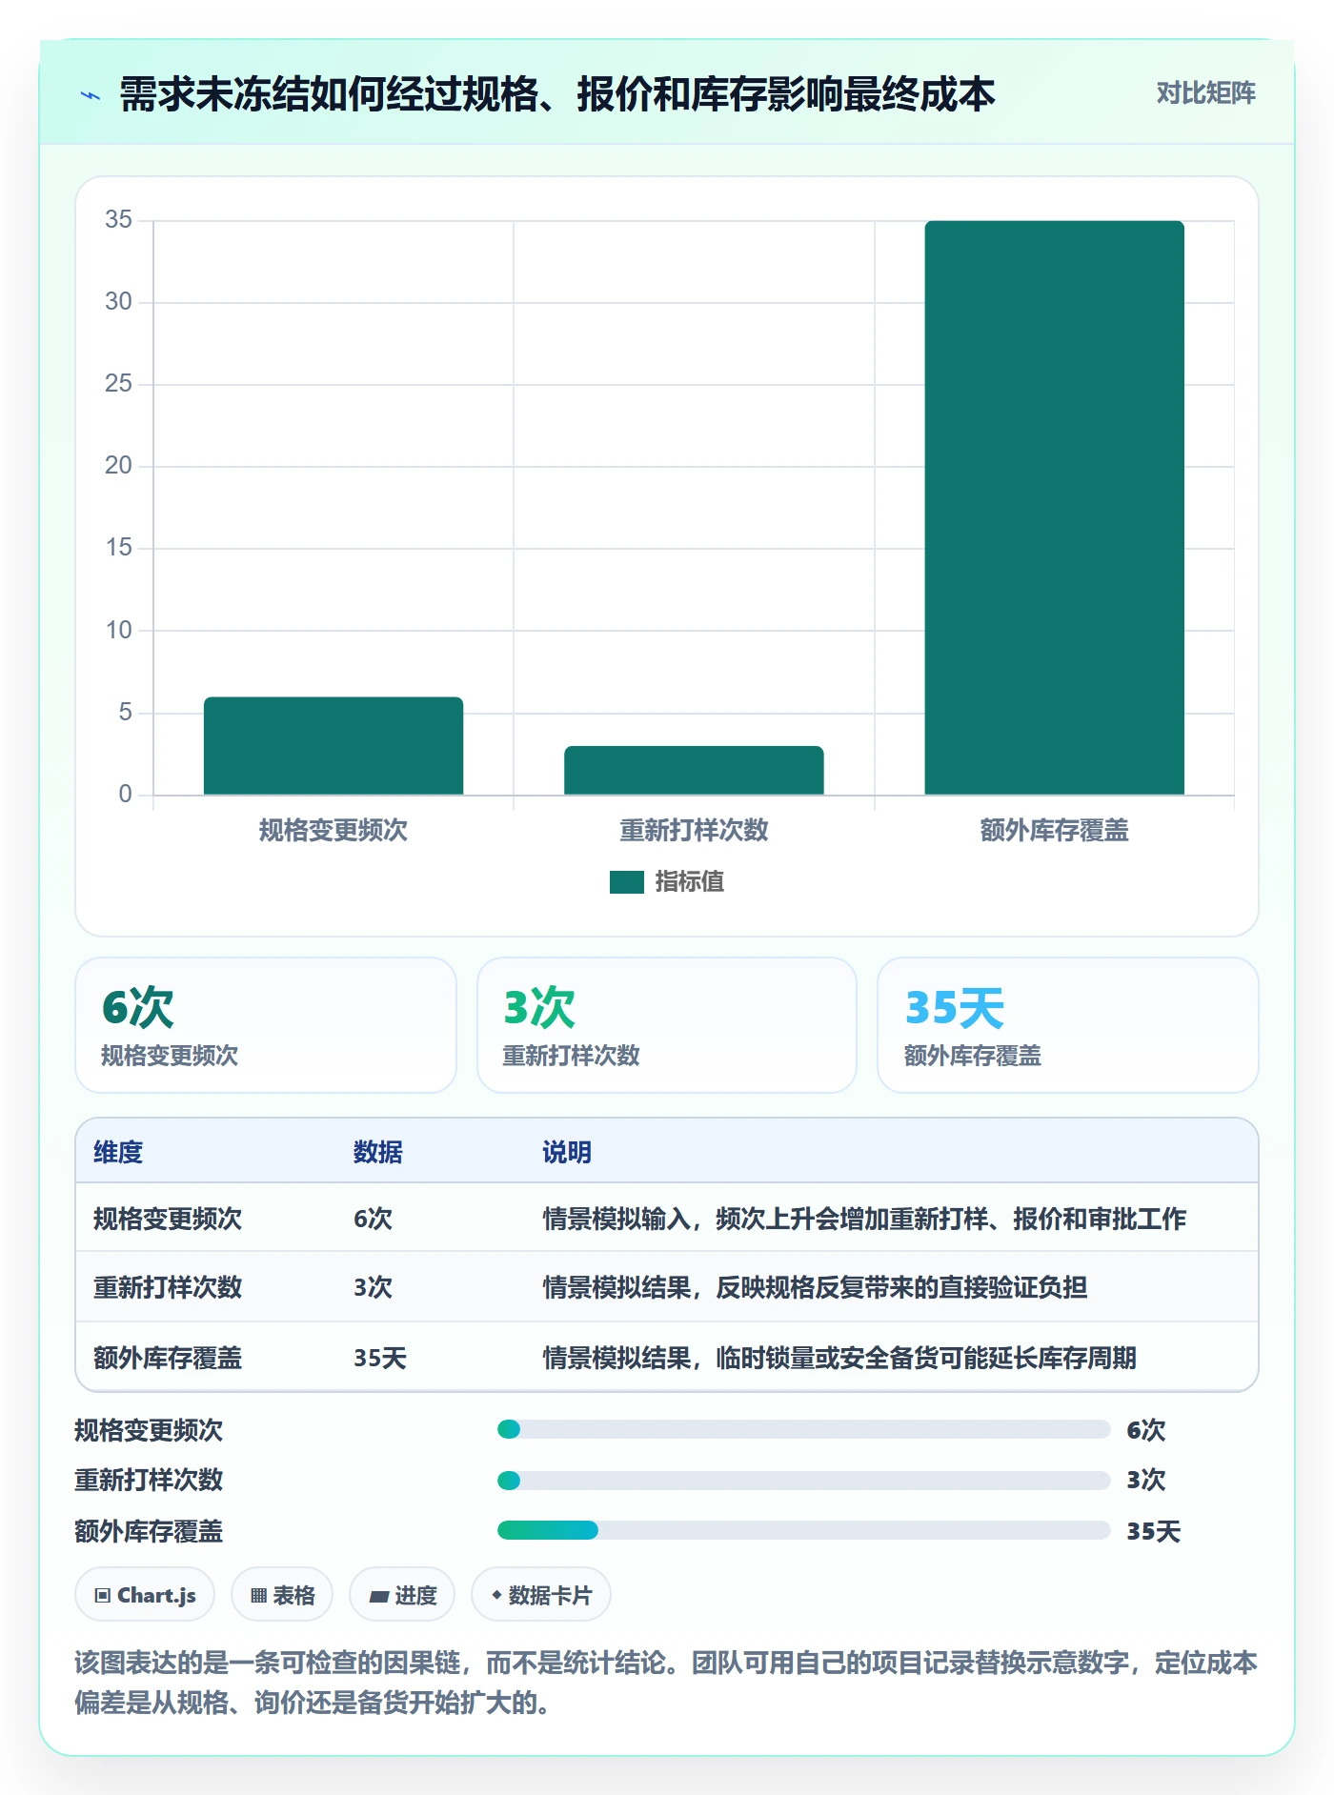This screenshot has width=1334, height=1795.
Task: Click the y-axis label 20
Action: coord(118,465)
